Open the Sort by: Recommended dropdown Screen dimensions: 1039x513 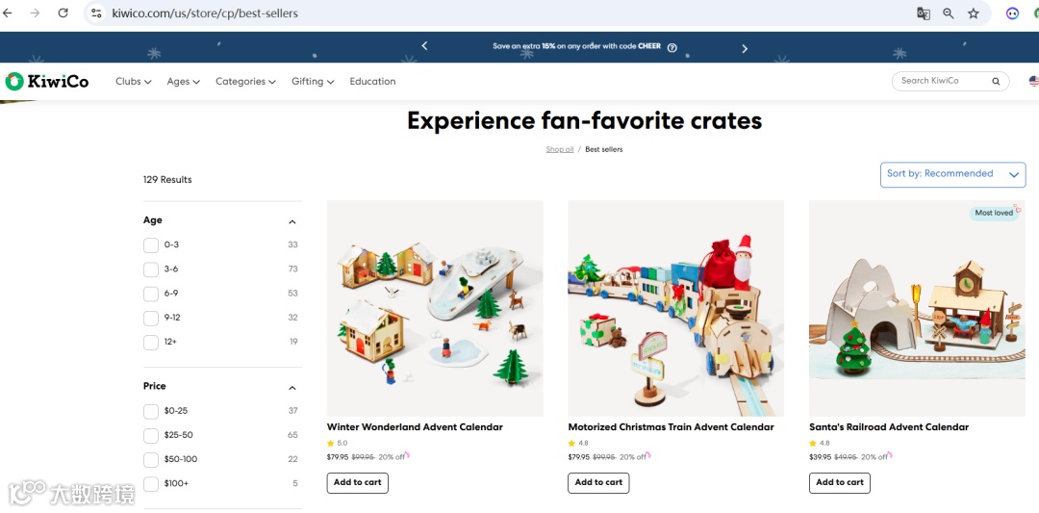coord(952,174)
